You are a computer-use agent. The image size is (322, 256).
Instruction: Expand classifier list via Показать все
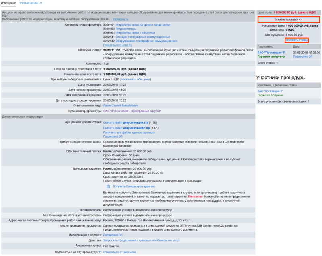coord(117,45)
